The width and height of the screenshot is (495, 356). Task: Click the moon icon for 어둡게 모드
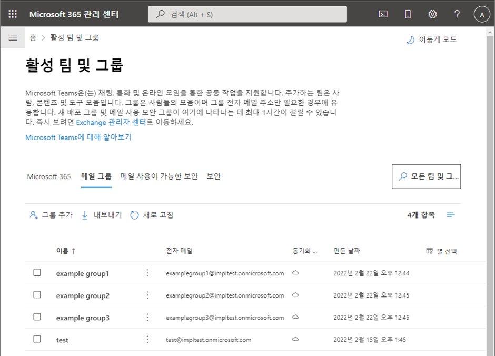point(410,40)
